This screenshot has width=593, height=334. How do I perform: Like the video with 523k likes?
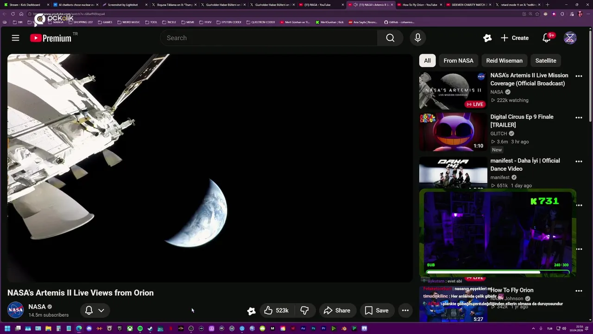click(x=277, y=310)
